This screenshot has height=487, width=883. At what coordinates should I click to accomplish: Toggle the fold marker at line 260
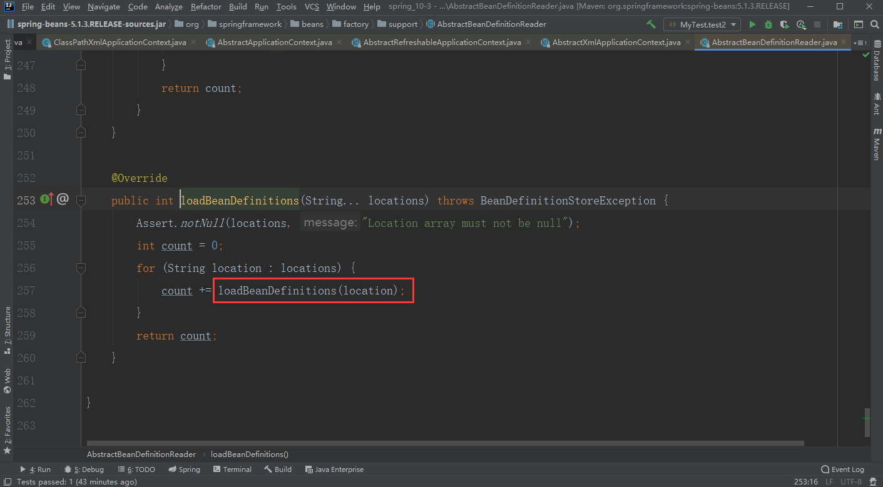click(81, 358)
